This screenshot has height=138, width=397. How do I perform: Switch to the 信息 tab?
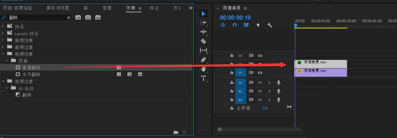[x=107, y=8]
